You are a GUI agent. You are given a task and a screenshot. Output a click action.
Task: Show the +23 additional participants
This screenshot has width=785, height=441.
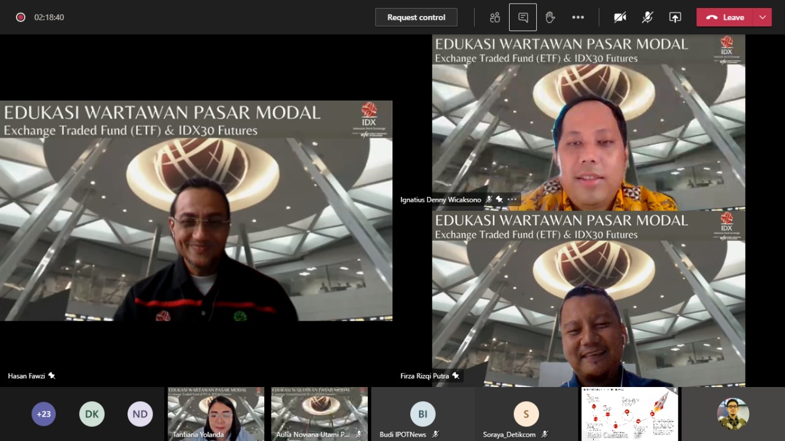click(44, 414)
